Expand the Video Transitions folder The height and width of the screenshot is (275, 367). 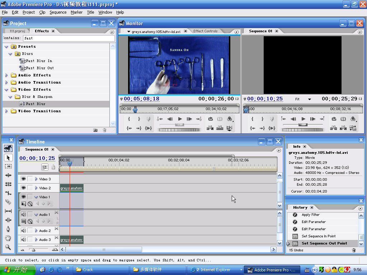tap(6, 111)
